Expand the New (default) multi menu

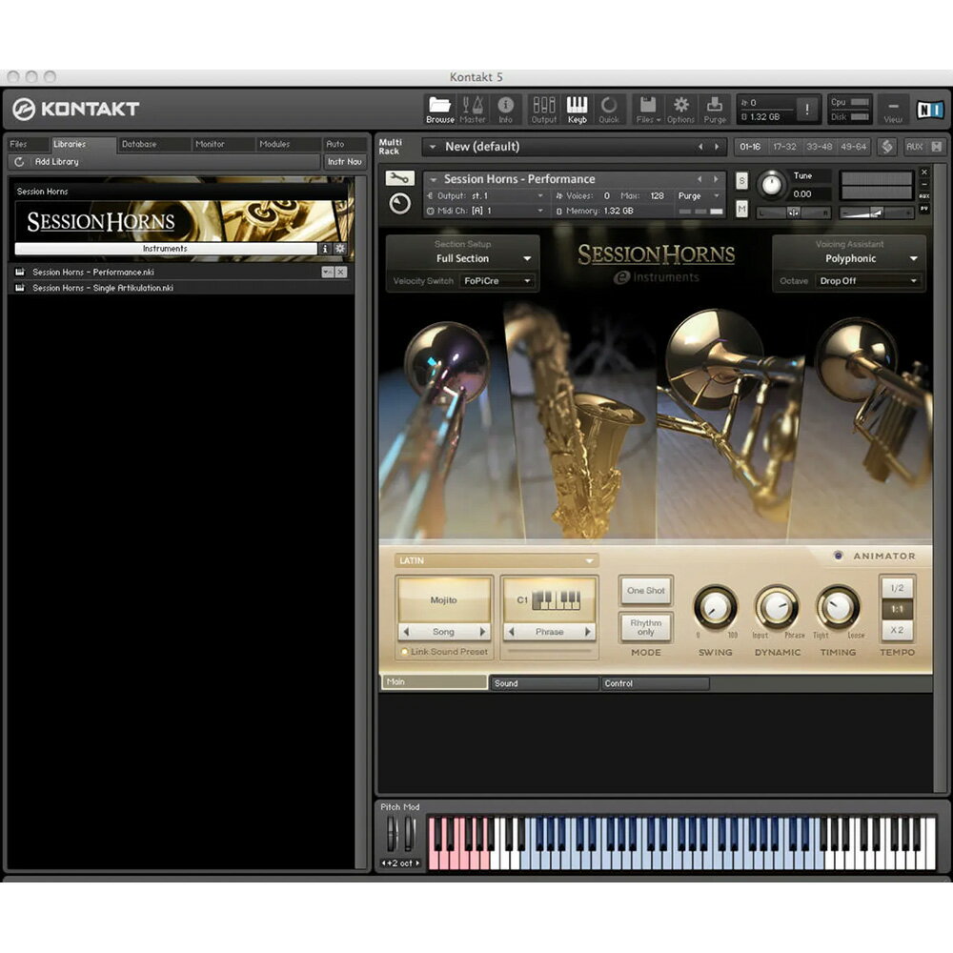[x=433, y=147]
